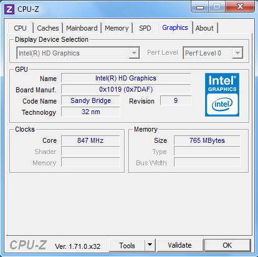Go to the Mainboard tab
The image size is (258, 257).
(x=82, y=28)
